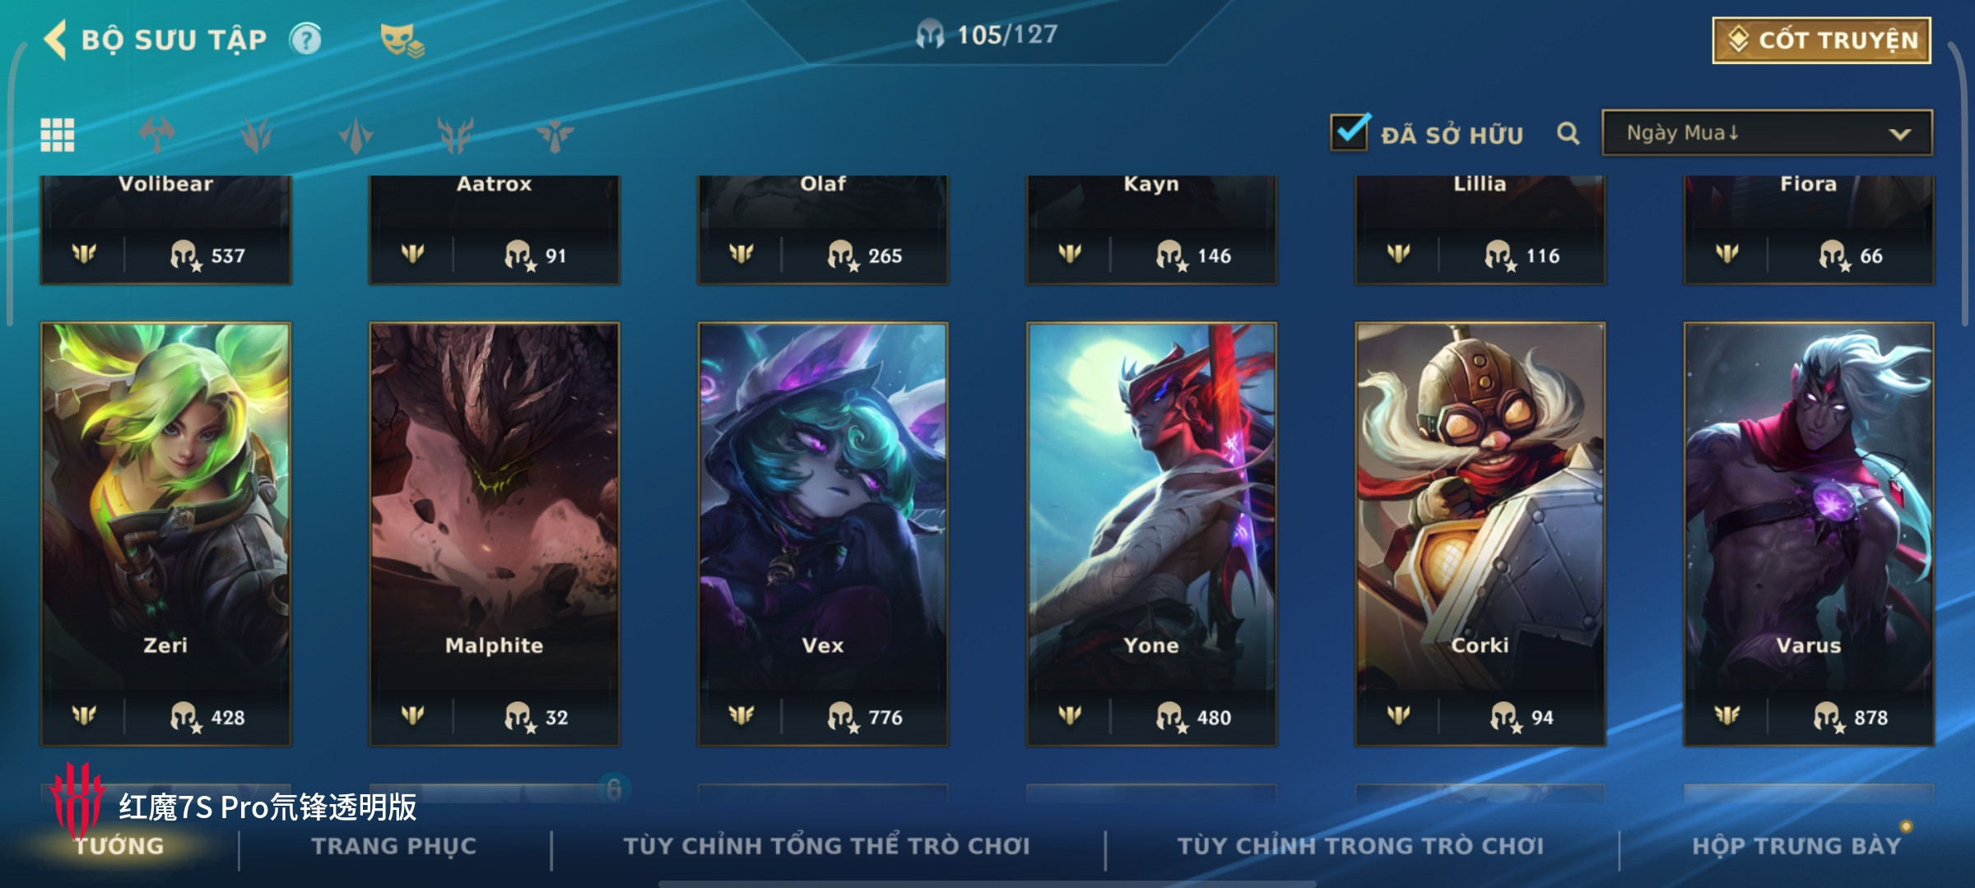The height and width of the screenshot is (888, 1975).
Task: Filter champions by the last role icon next to Đã Sở Hữu
Action: [555, 135]
